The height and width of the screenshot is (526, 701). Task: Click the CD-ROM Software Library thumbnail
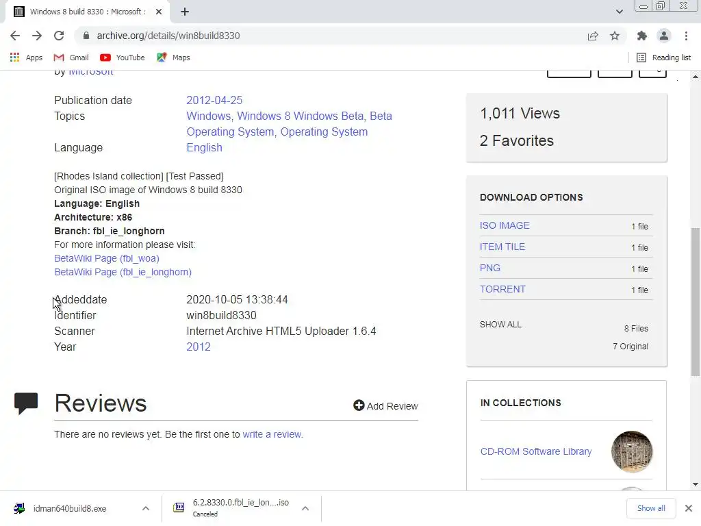pos(631,451)
